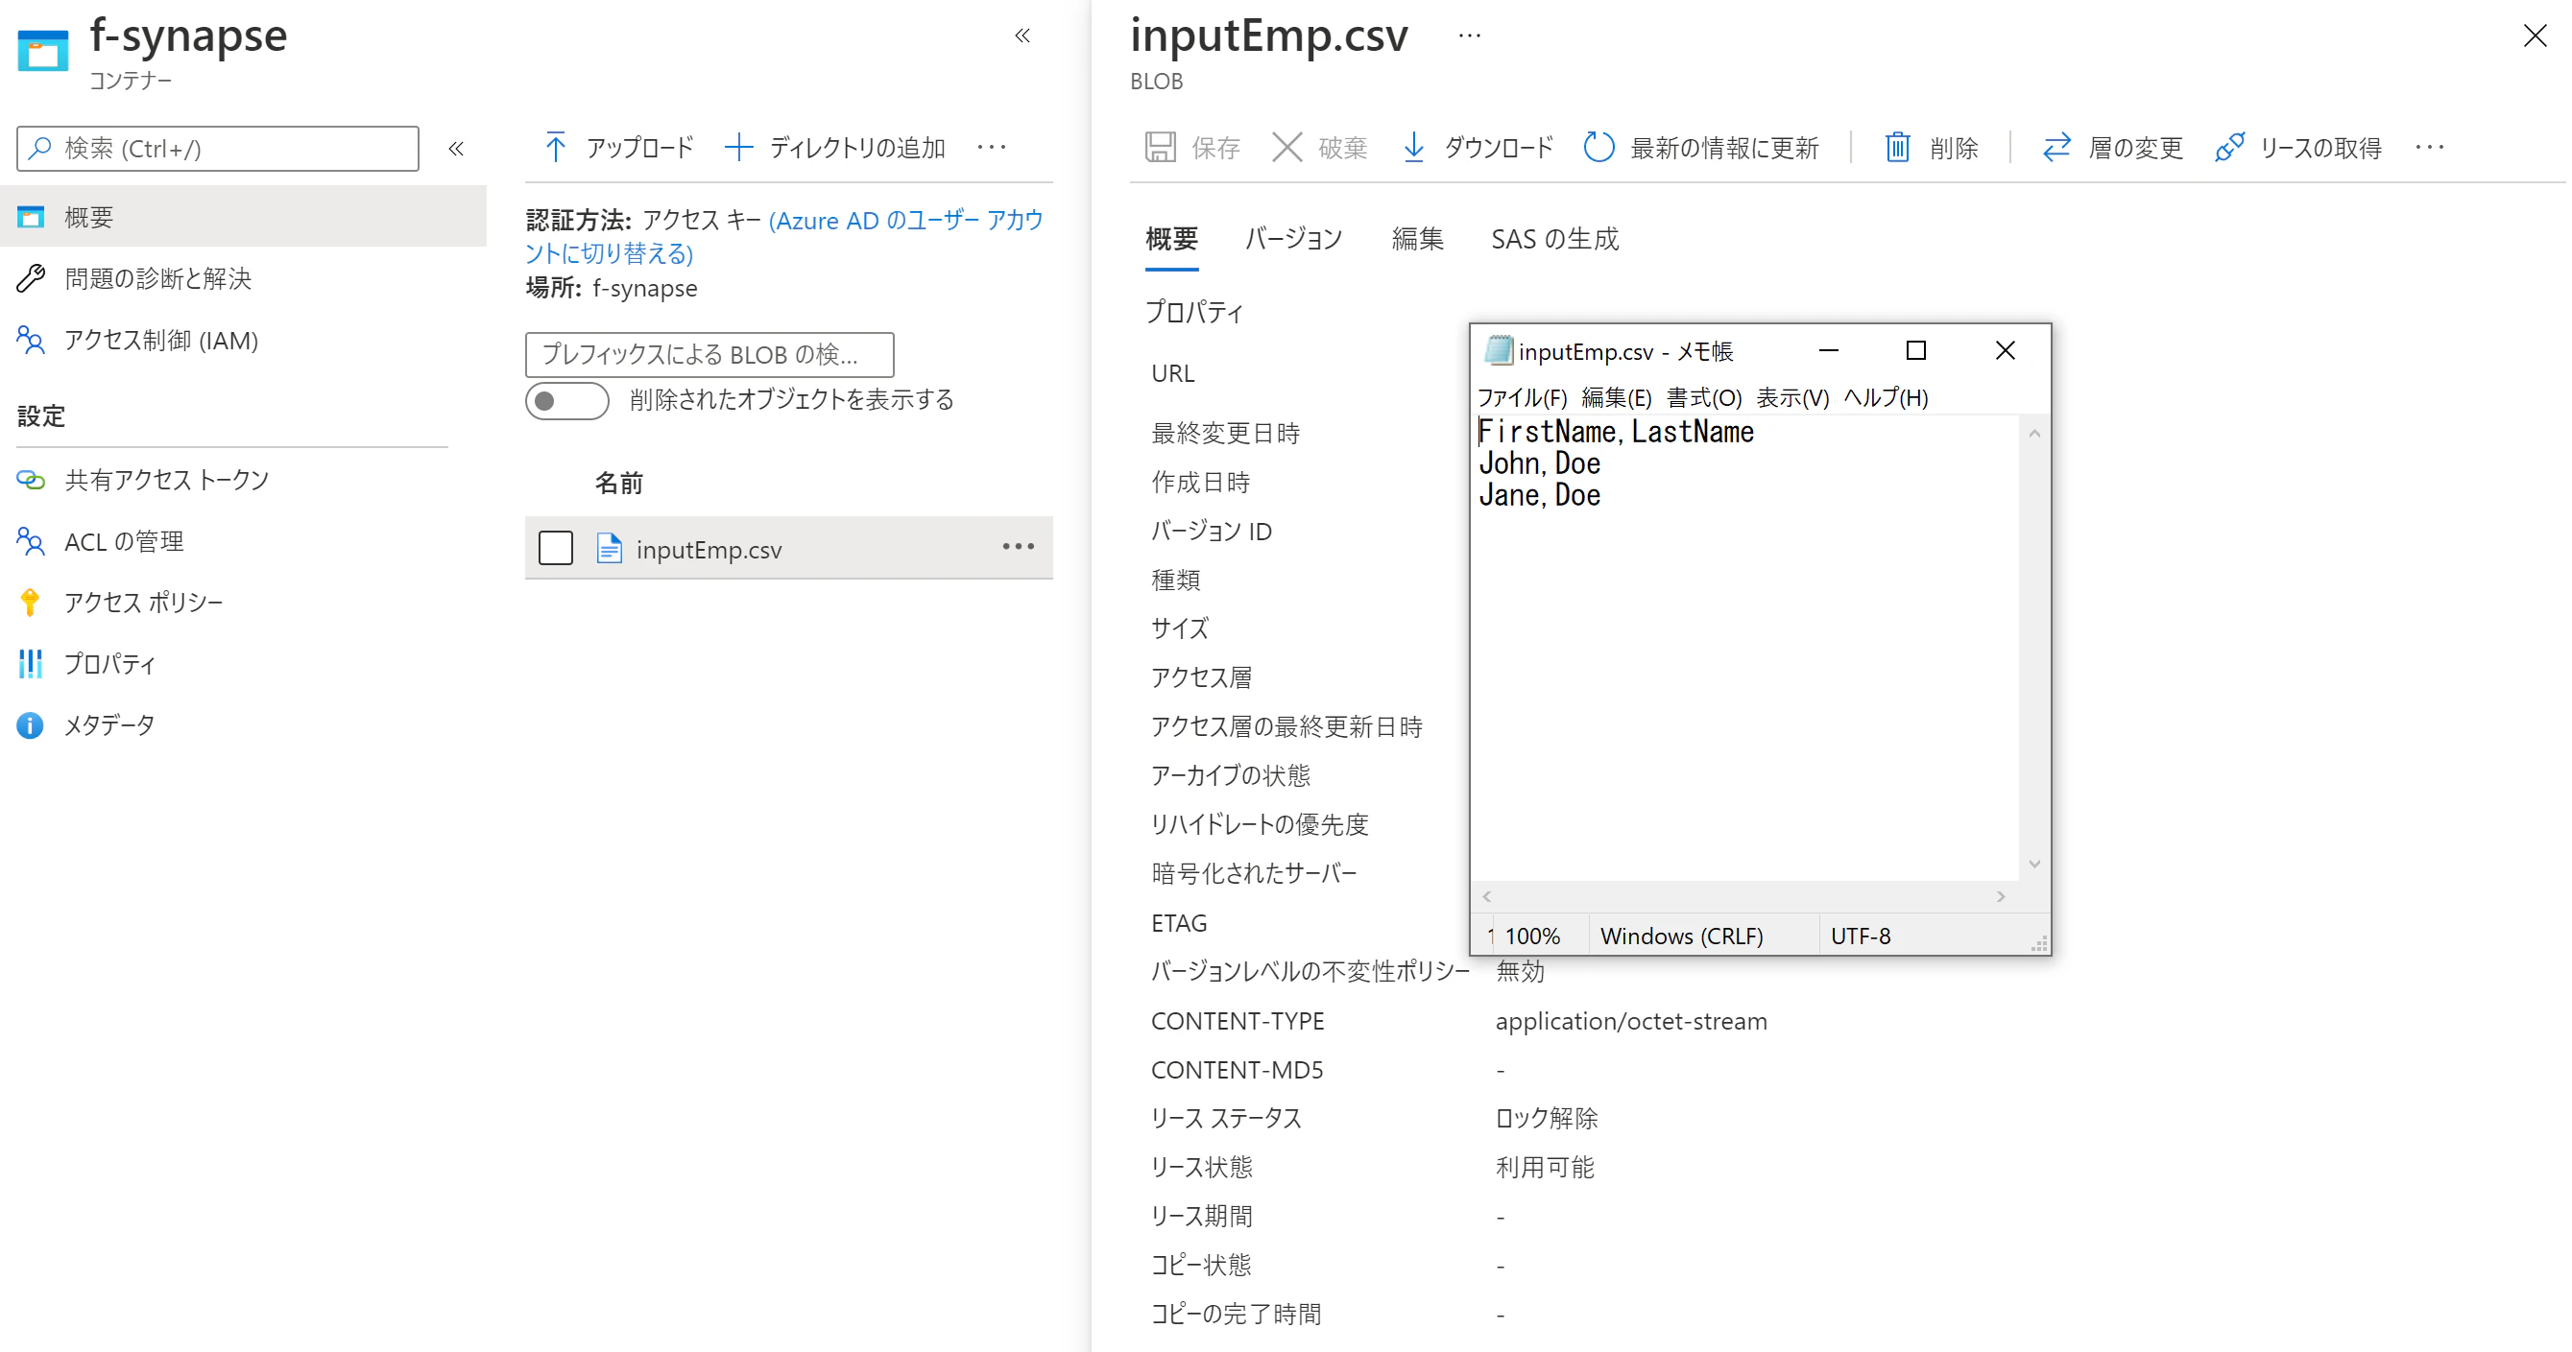Click Notepad vertical scrollbar up arrow

[2033, 434]
